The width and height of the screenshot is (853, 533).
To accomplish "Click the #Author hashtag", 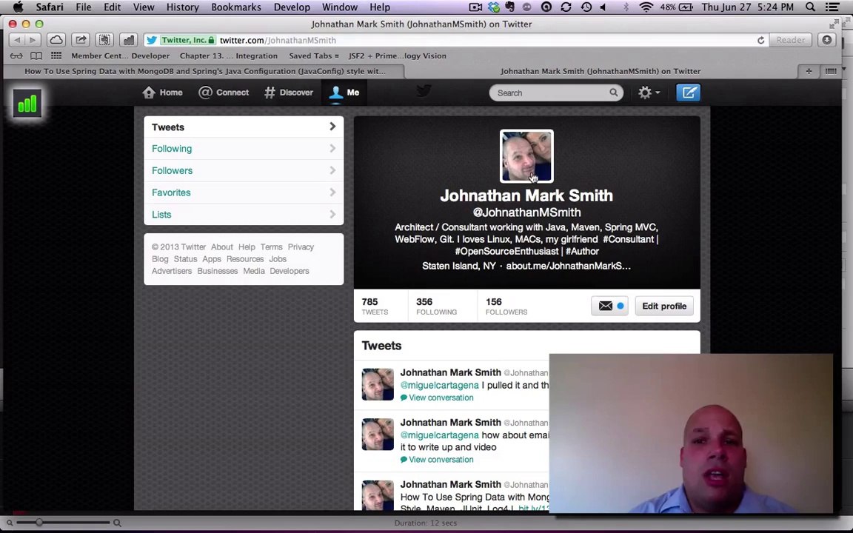I will tap(582, 251).
